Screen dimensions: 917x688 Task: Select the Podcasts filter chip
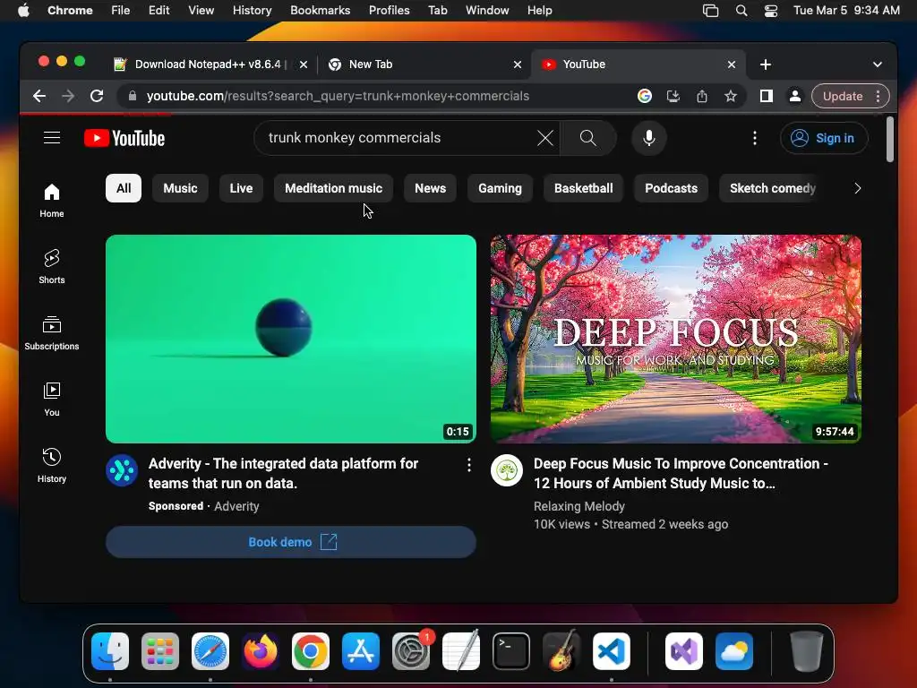pos(672,188)
